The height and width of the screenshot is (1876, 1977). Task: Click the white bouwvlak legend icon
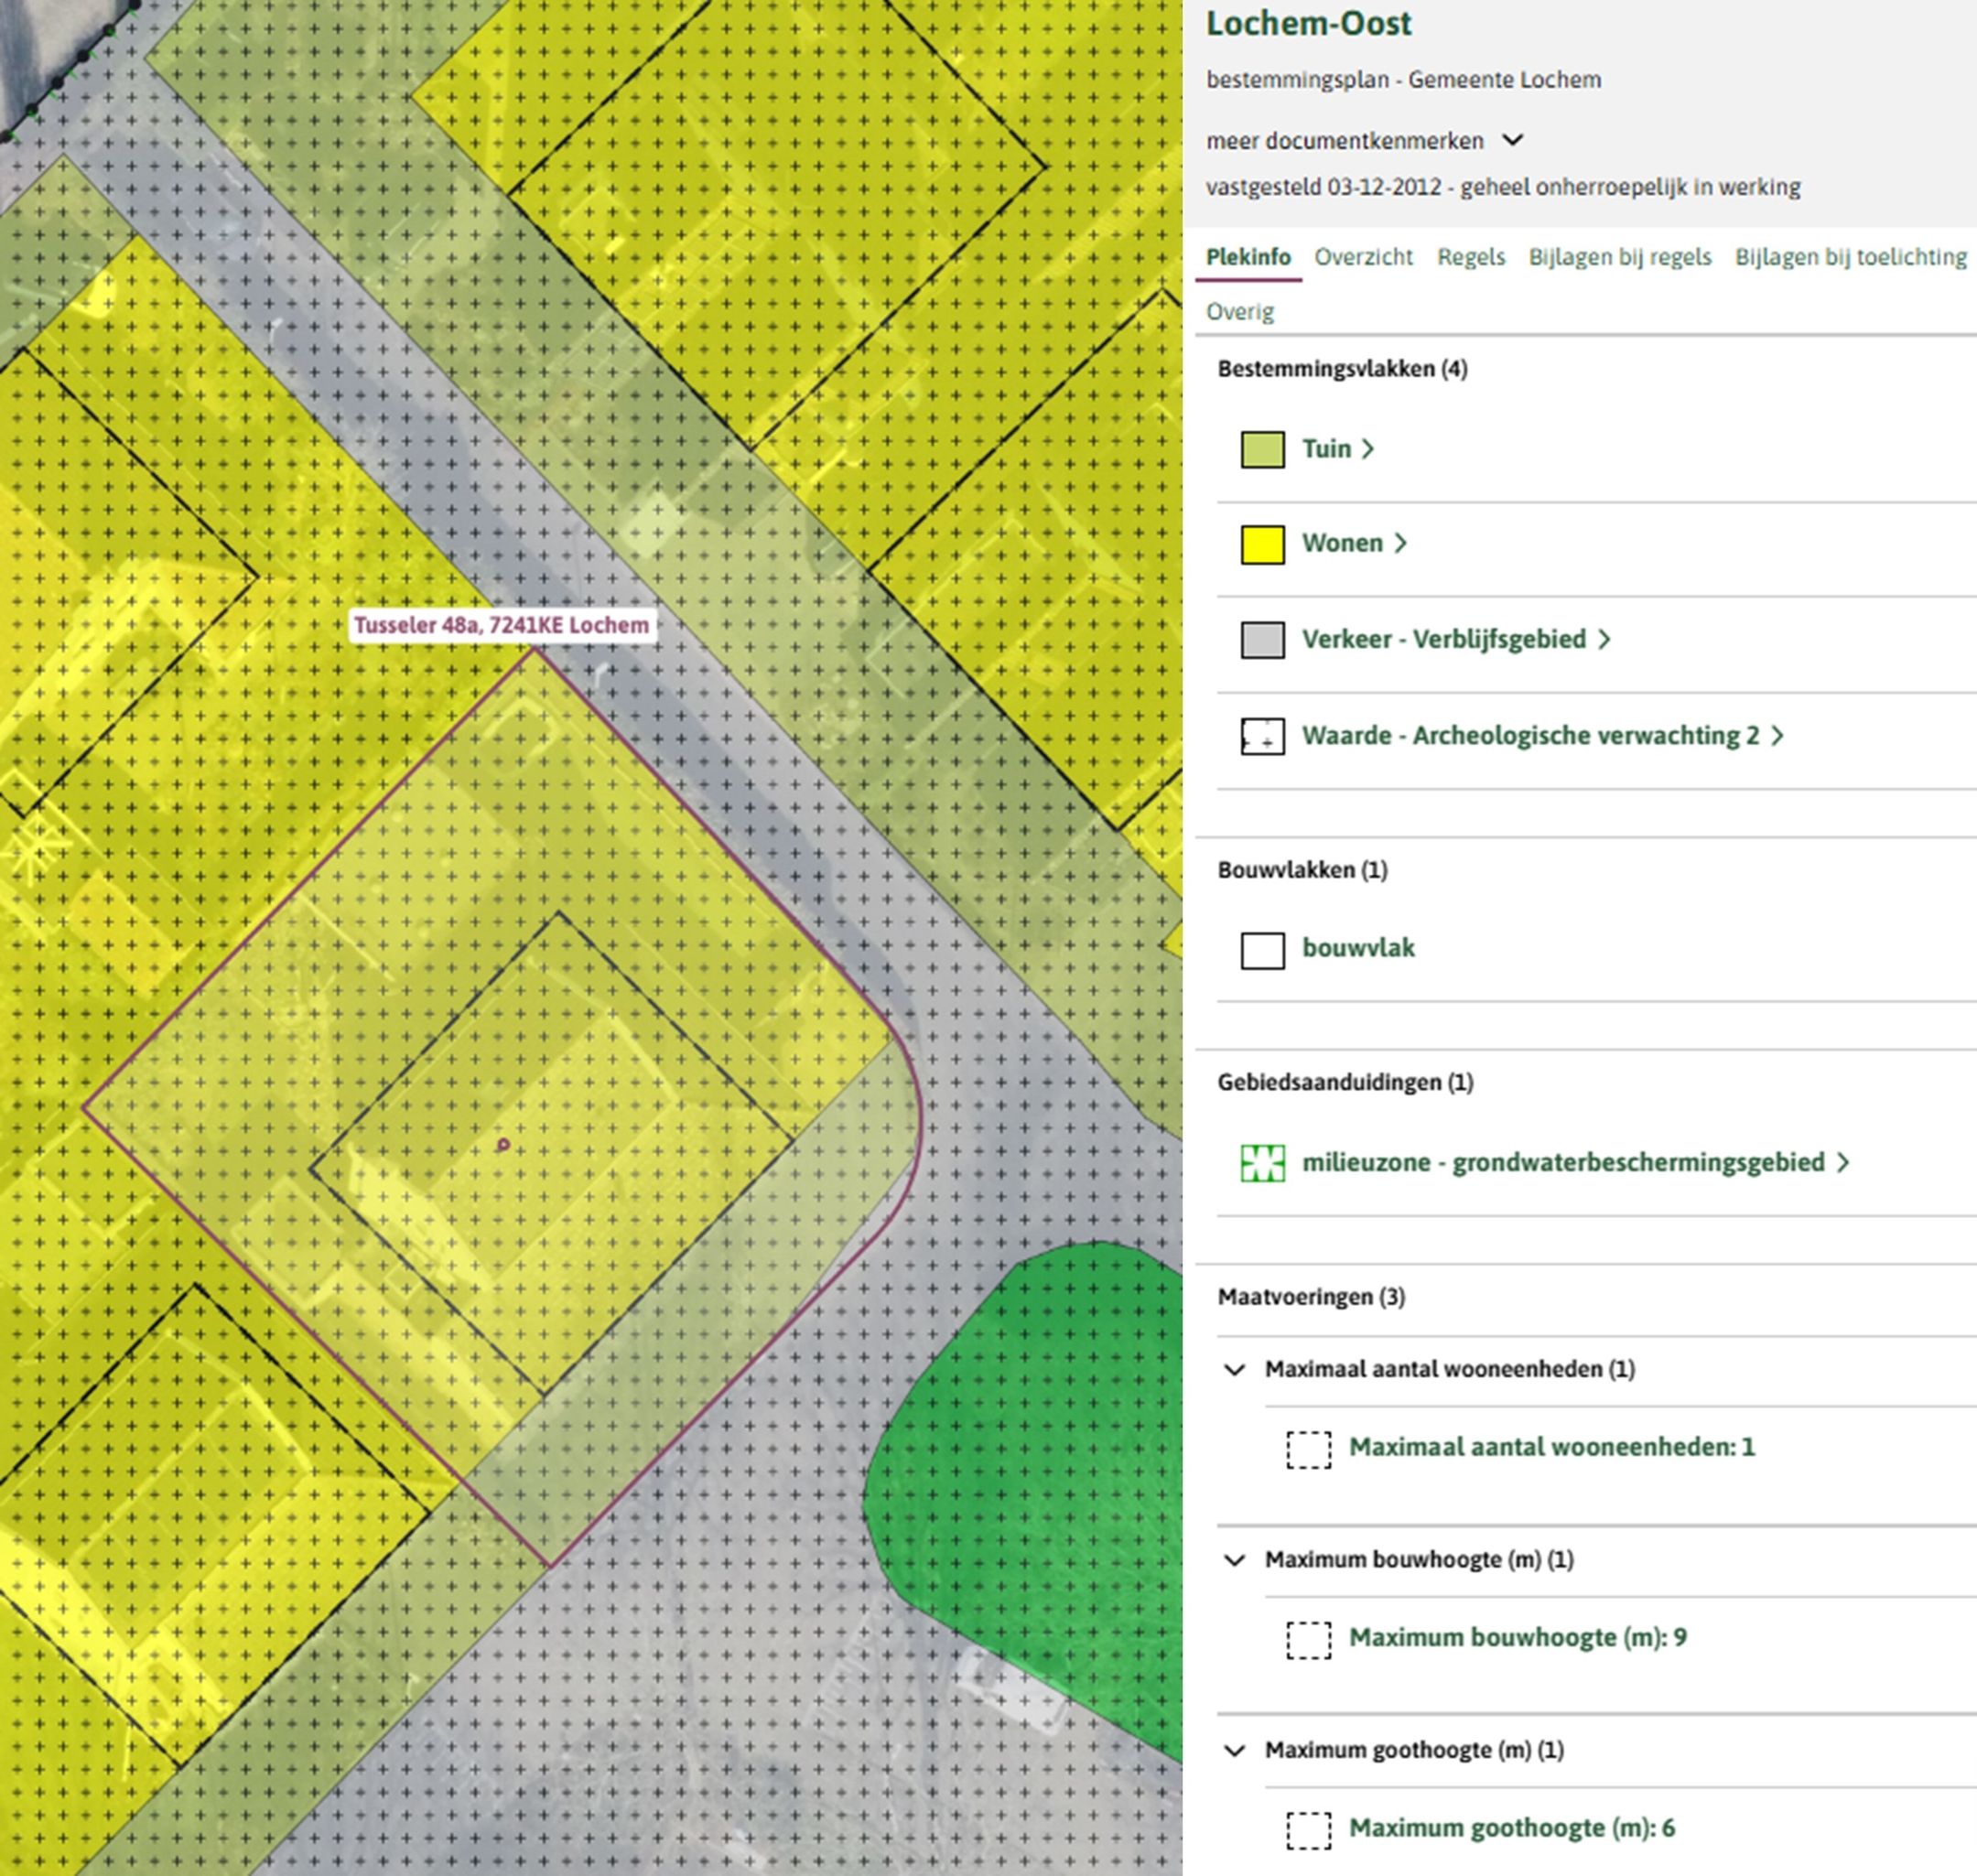pos(1262,949)
